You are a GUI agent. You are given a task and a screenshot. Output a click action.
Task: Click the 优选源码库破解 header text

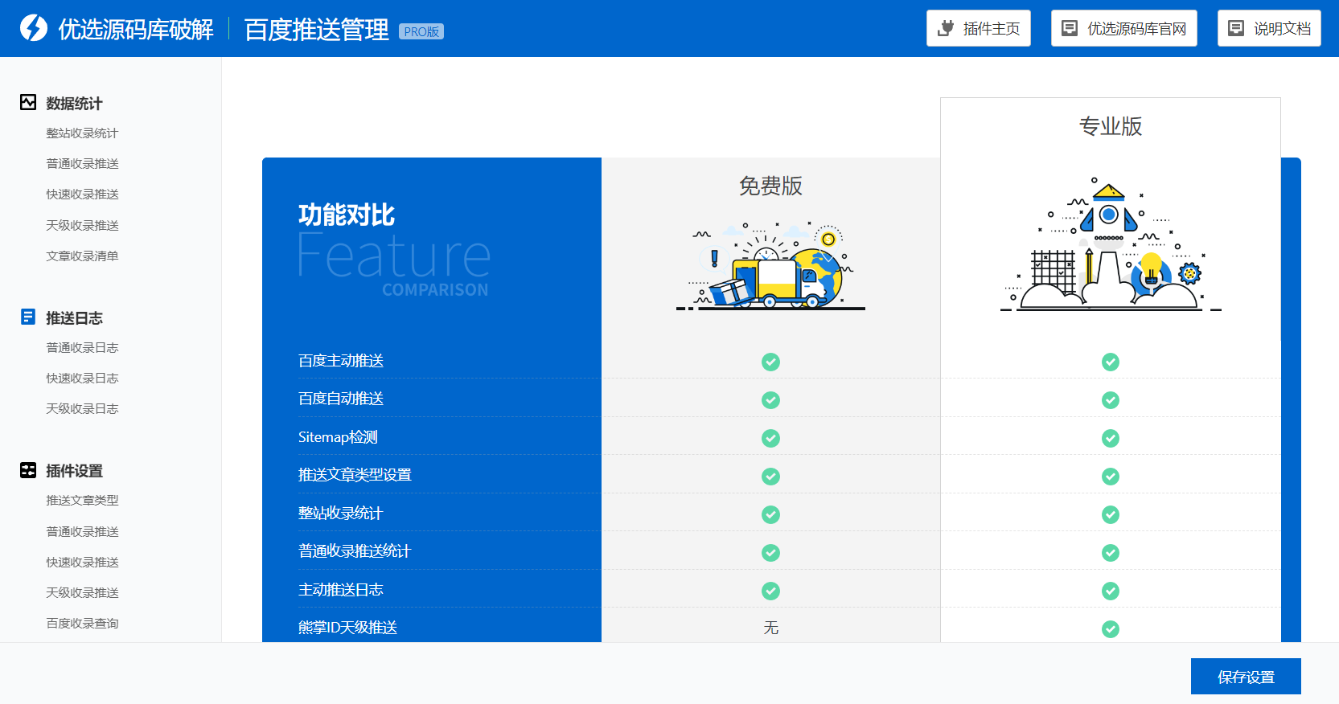click(x=136, y=29)
